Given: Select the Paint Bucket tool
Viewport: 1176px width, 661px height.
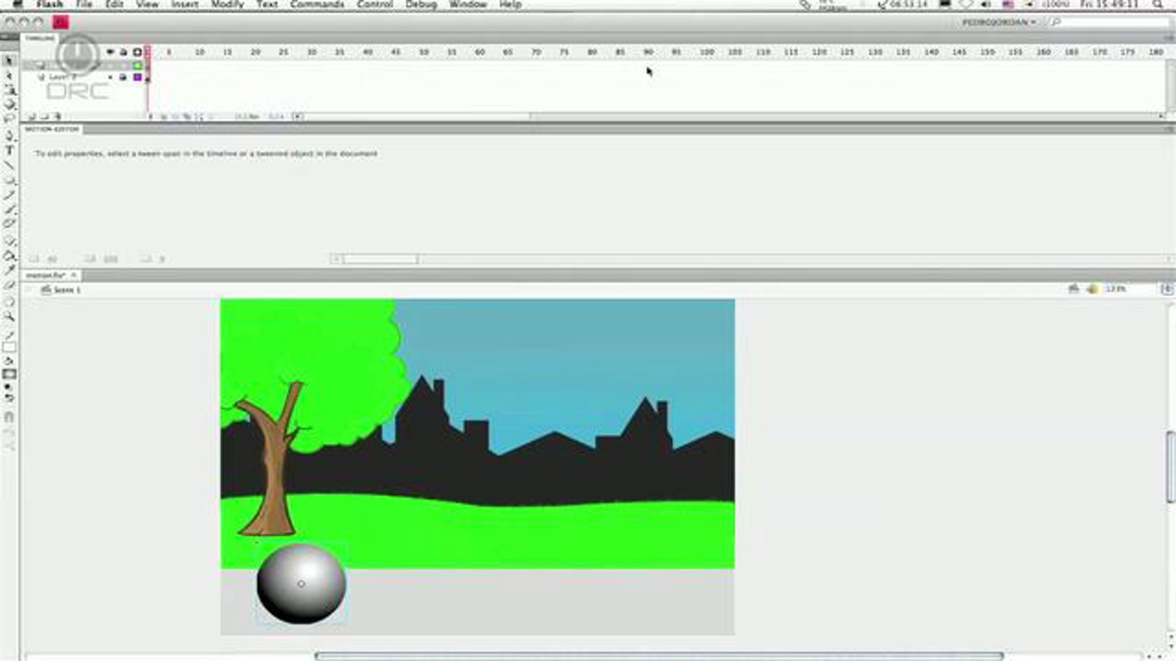Looking at the screenshot, I should coord(9,256).
